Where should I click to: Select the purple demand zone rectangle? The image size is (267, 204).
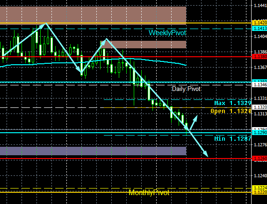[93, 151]
